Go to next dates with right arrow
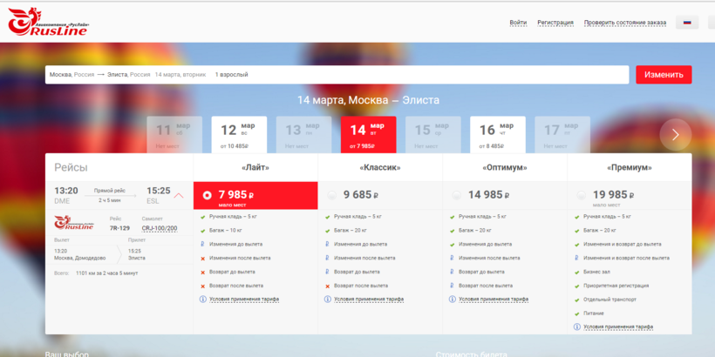This screenshot has width=715, height=357. click(x=675, y=134)
